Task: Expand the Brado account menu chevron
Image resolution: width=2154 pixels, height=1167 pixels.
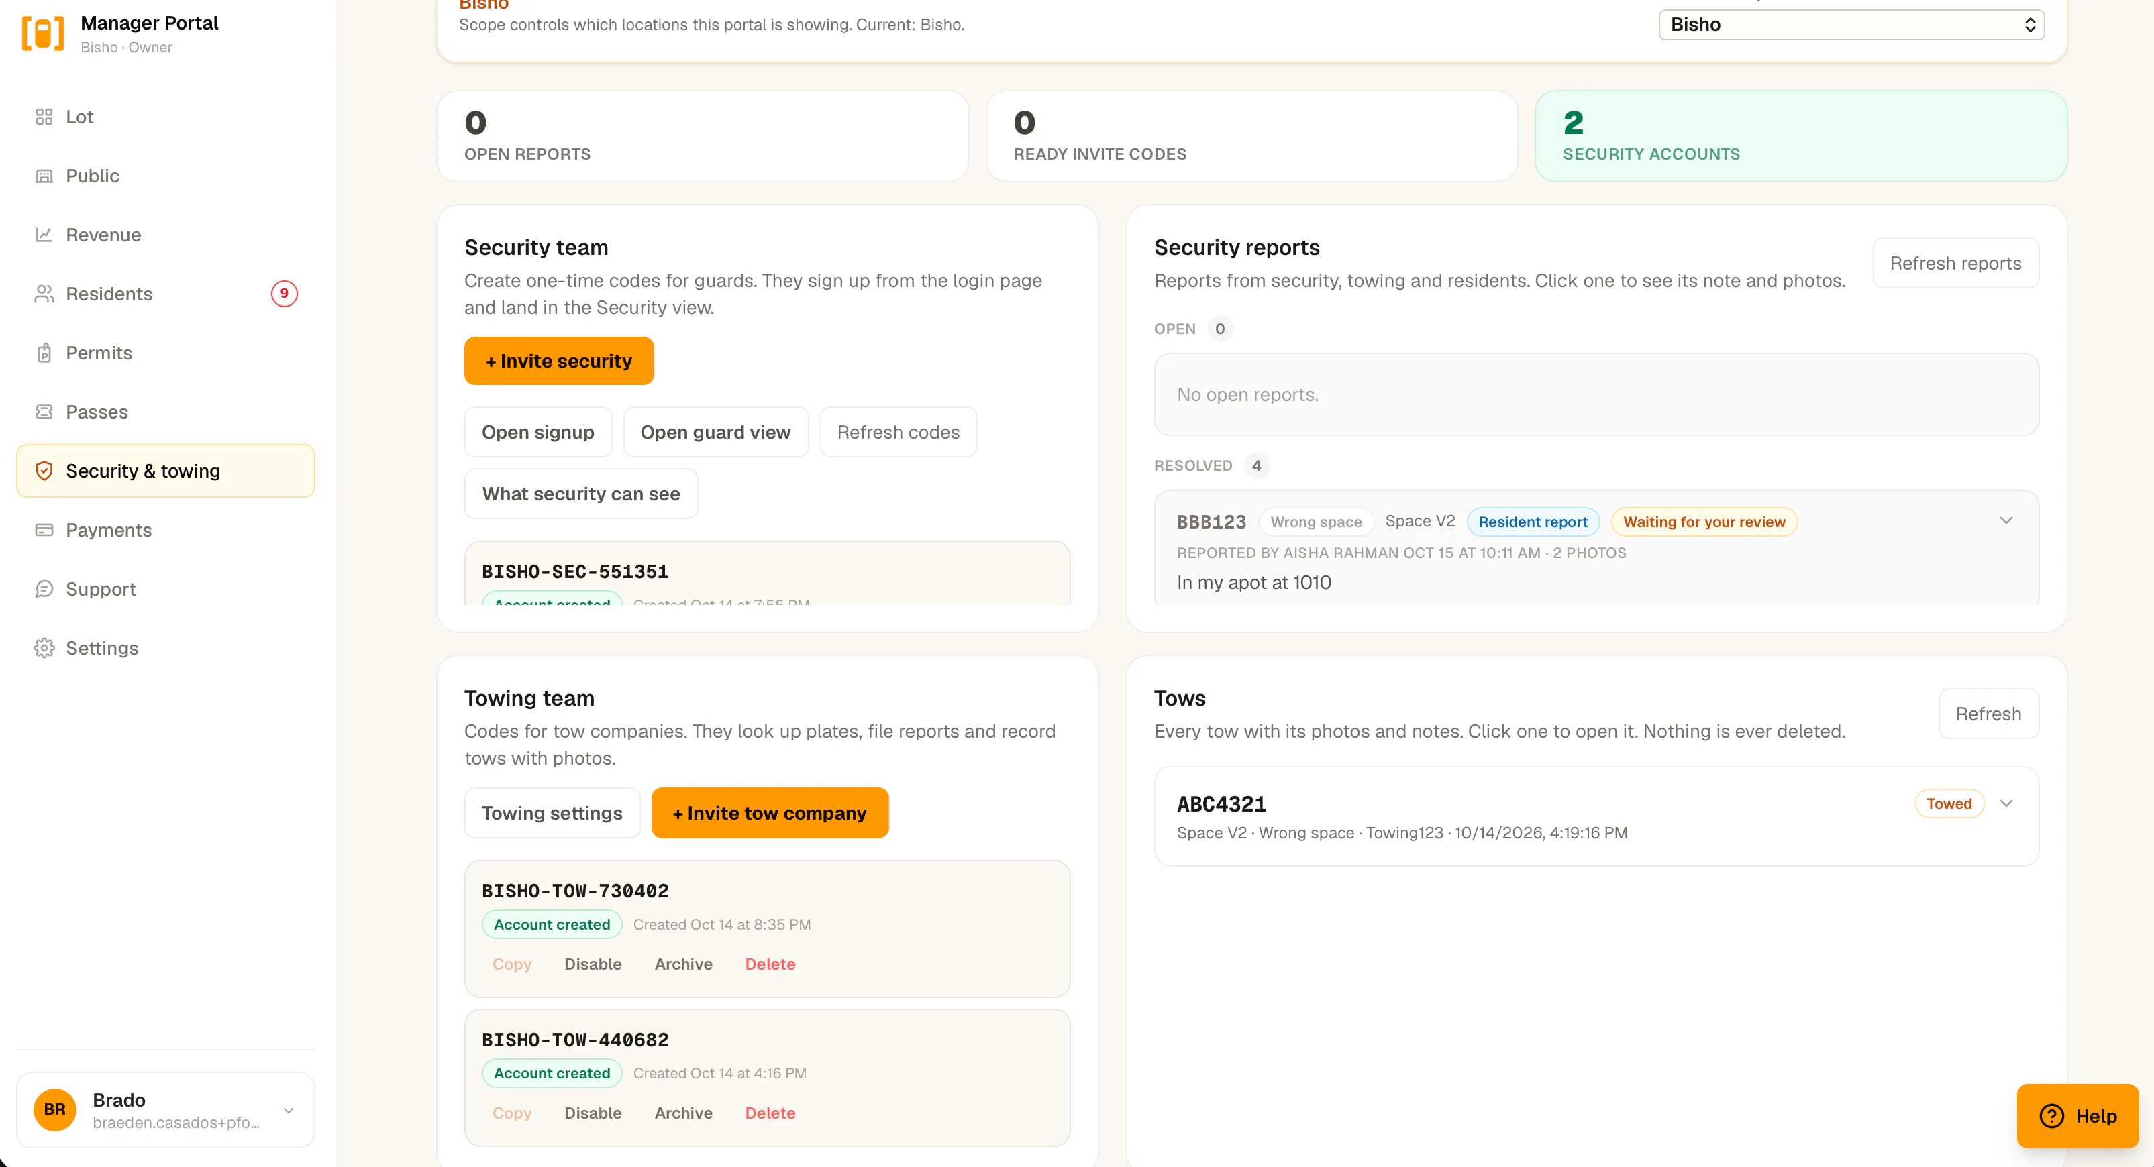Action: (289, 1110)
